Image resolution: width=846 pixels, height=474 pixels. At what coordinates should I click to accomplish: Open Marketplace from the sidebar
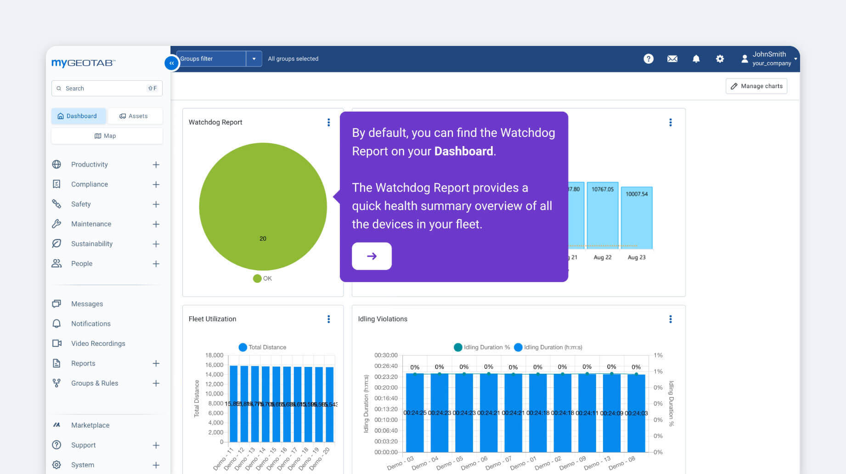click(90, 425)
